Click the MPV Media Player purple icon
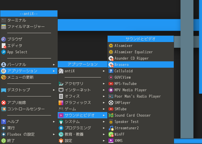The image size is (202, 144). tap(111, 90)
